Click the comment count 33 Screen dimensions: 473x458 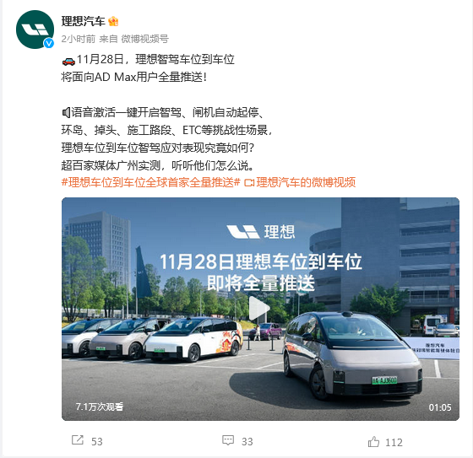(247, 441)
